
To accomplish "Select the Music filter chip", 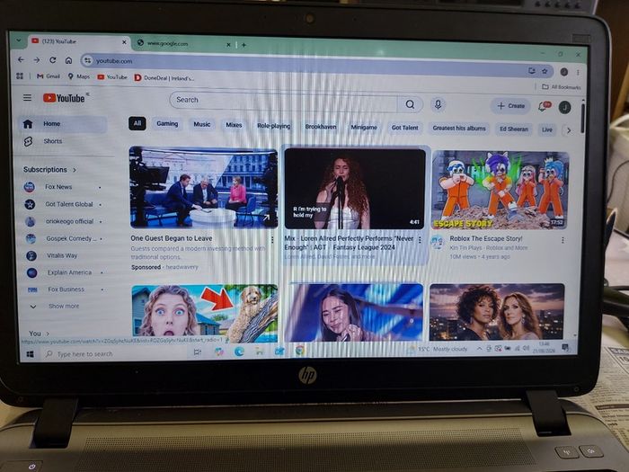I will coord(202,124).
